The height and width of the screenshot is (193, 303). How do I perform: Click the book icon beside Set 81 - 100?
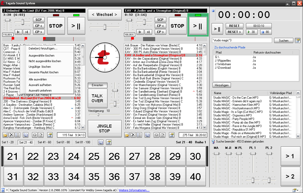(x=101, y=142)
